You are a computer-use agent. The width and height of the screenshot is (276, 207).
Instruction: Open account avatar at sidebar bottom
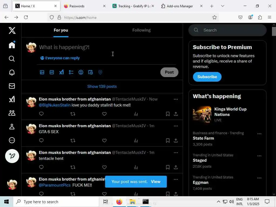click(x=12, y=184)
